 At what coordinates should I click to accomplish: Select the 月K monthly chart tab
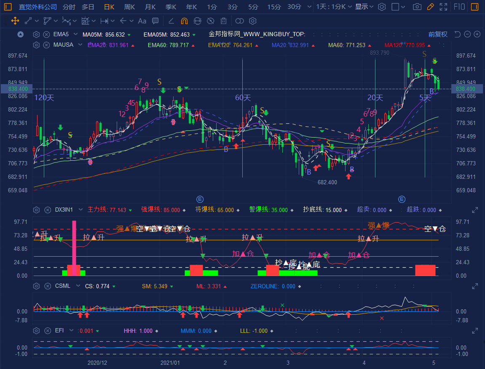[150, 7]
